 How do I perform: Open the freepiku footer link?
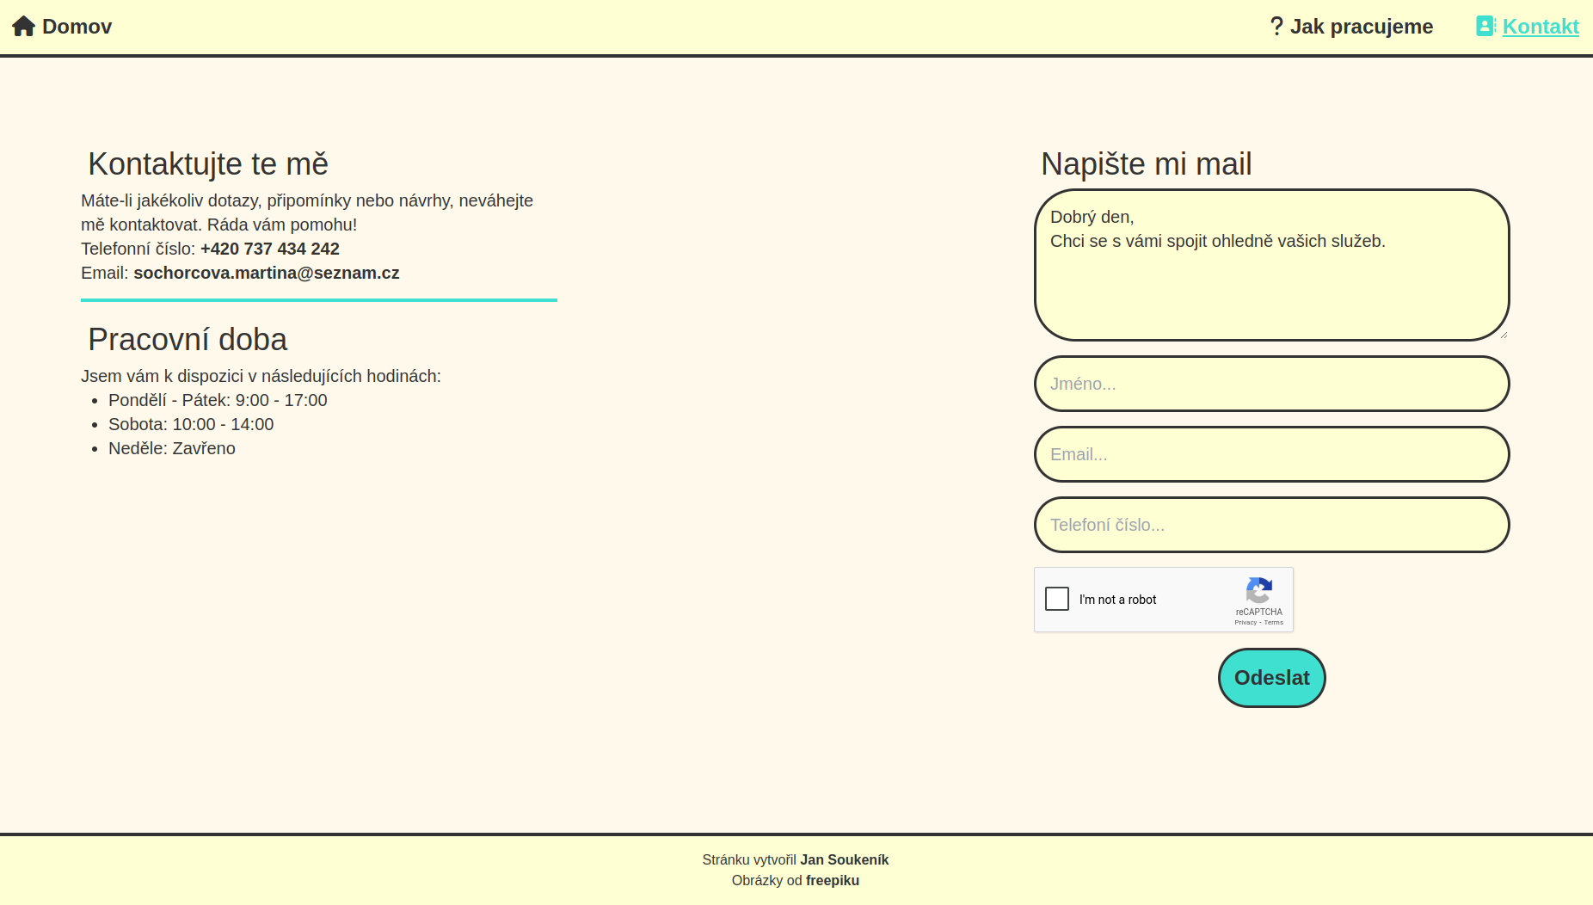click(832, 880)
